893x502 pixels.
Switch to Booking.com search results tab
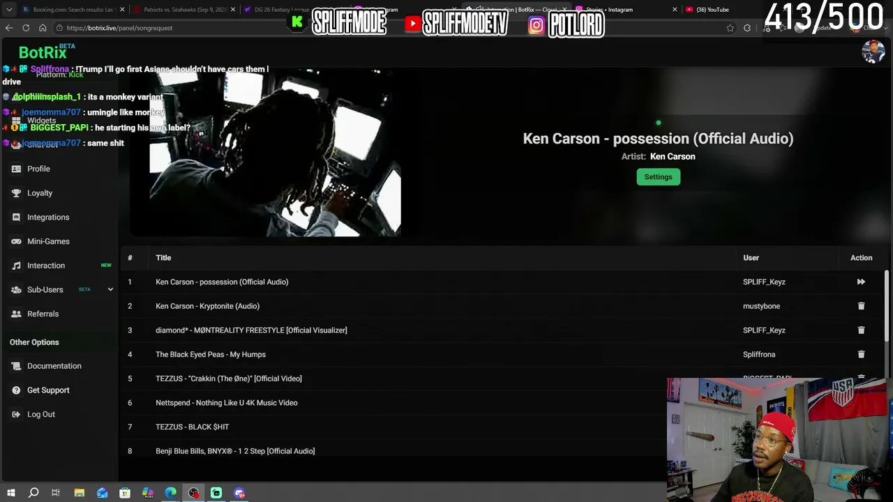click(x=73, y=10)
